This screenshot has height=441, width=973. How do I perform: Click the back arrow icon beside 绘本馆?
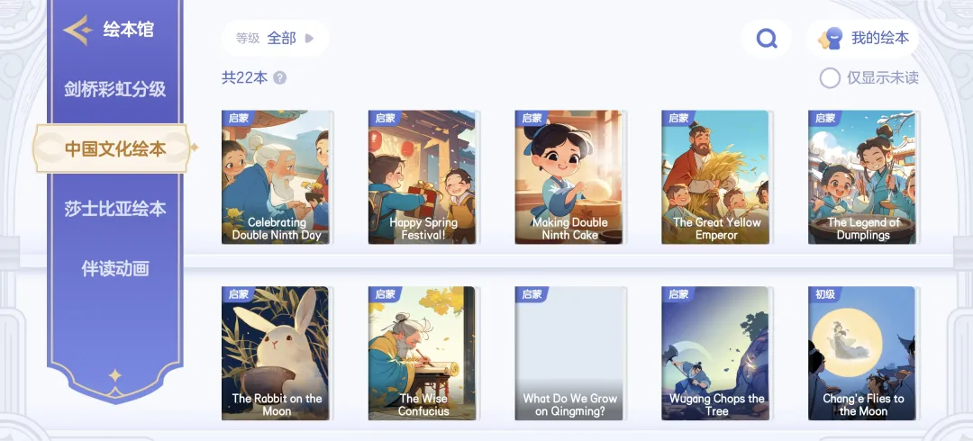click(78, 29)
